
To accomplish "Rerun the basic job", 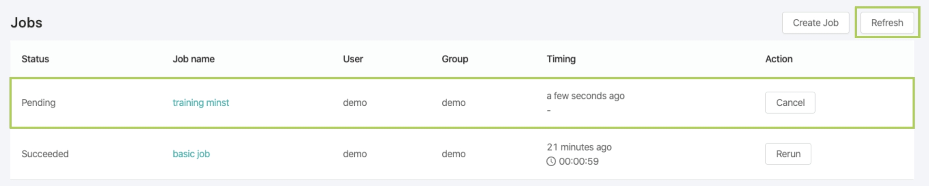I will [788, 154].
